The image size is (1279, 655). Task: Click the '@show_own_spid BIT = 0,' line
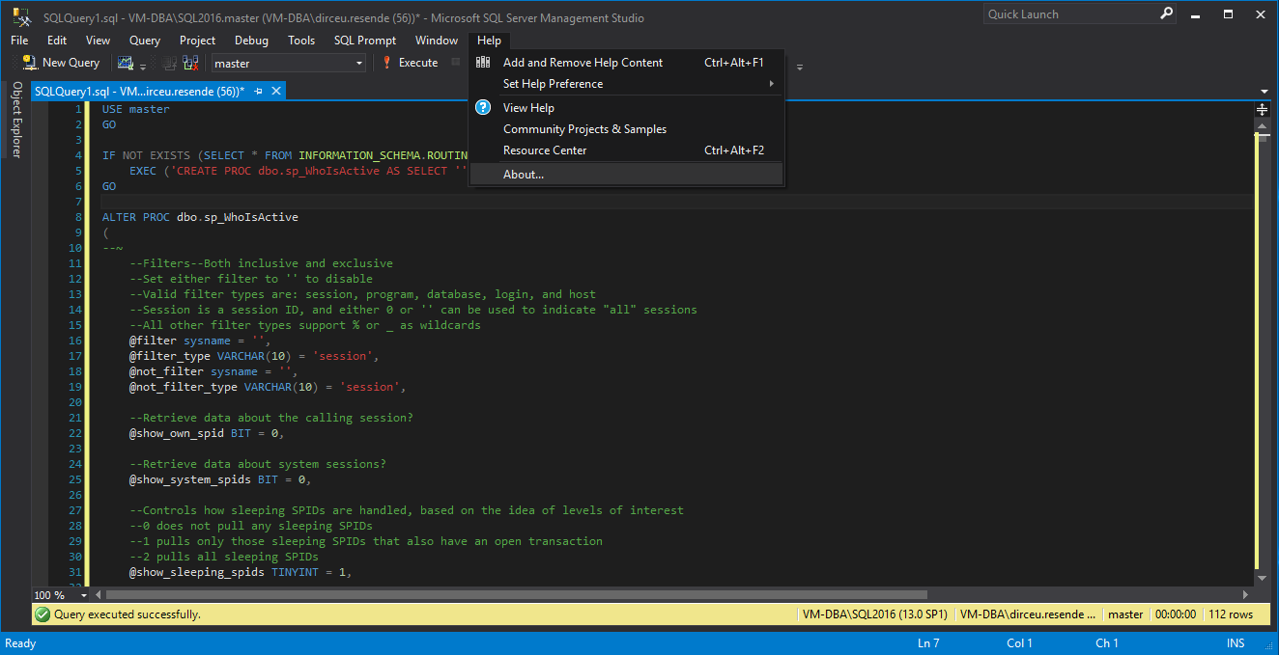207,433
